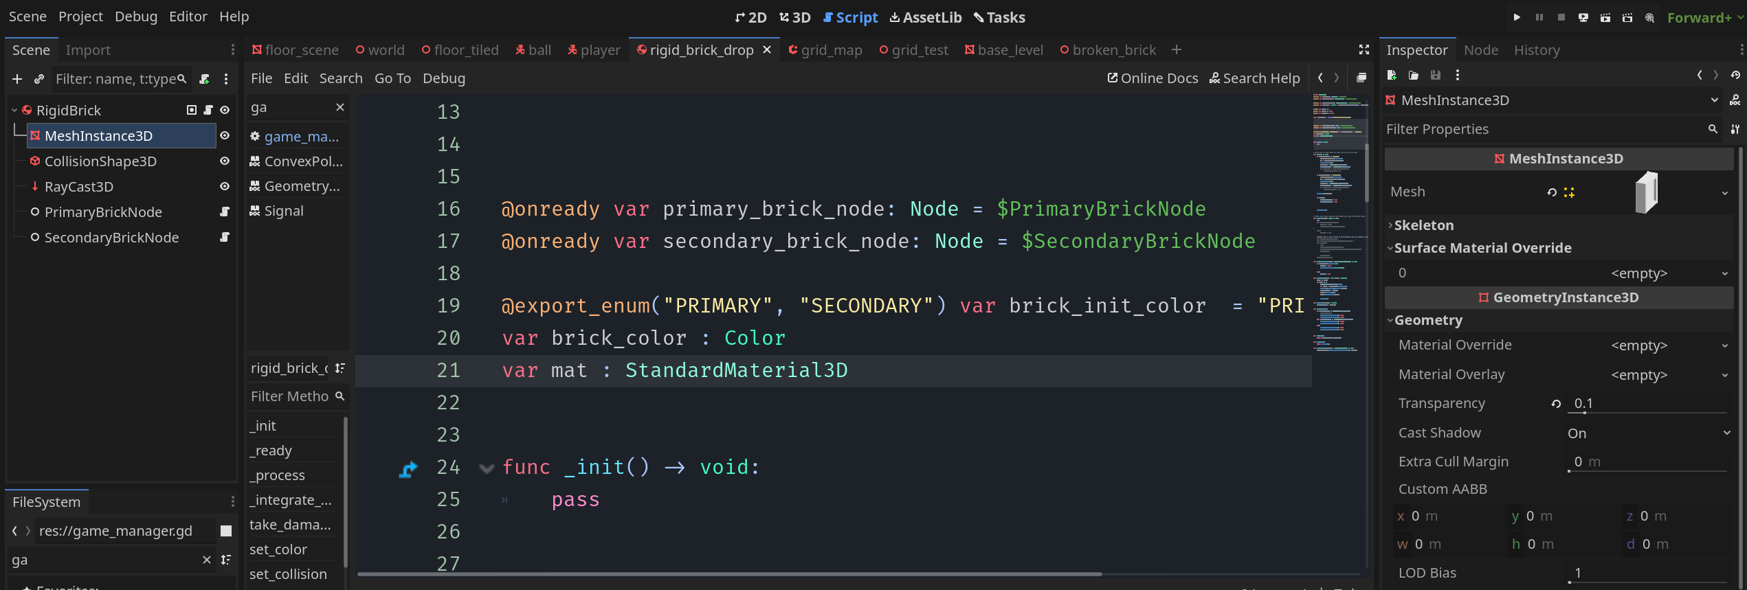Open MeshInstance3D documentation icon
The image size is (1747, 590).
tap(1735, 100)
